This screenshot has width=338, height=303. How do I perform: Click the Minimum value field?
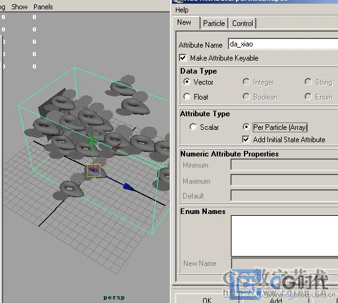(284, 164)
